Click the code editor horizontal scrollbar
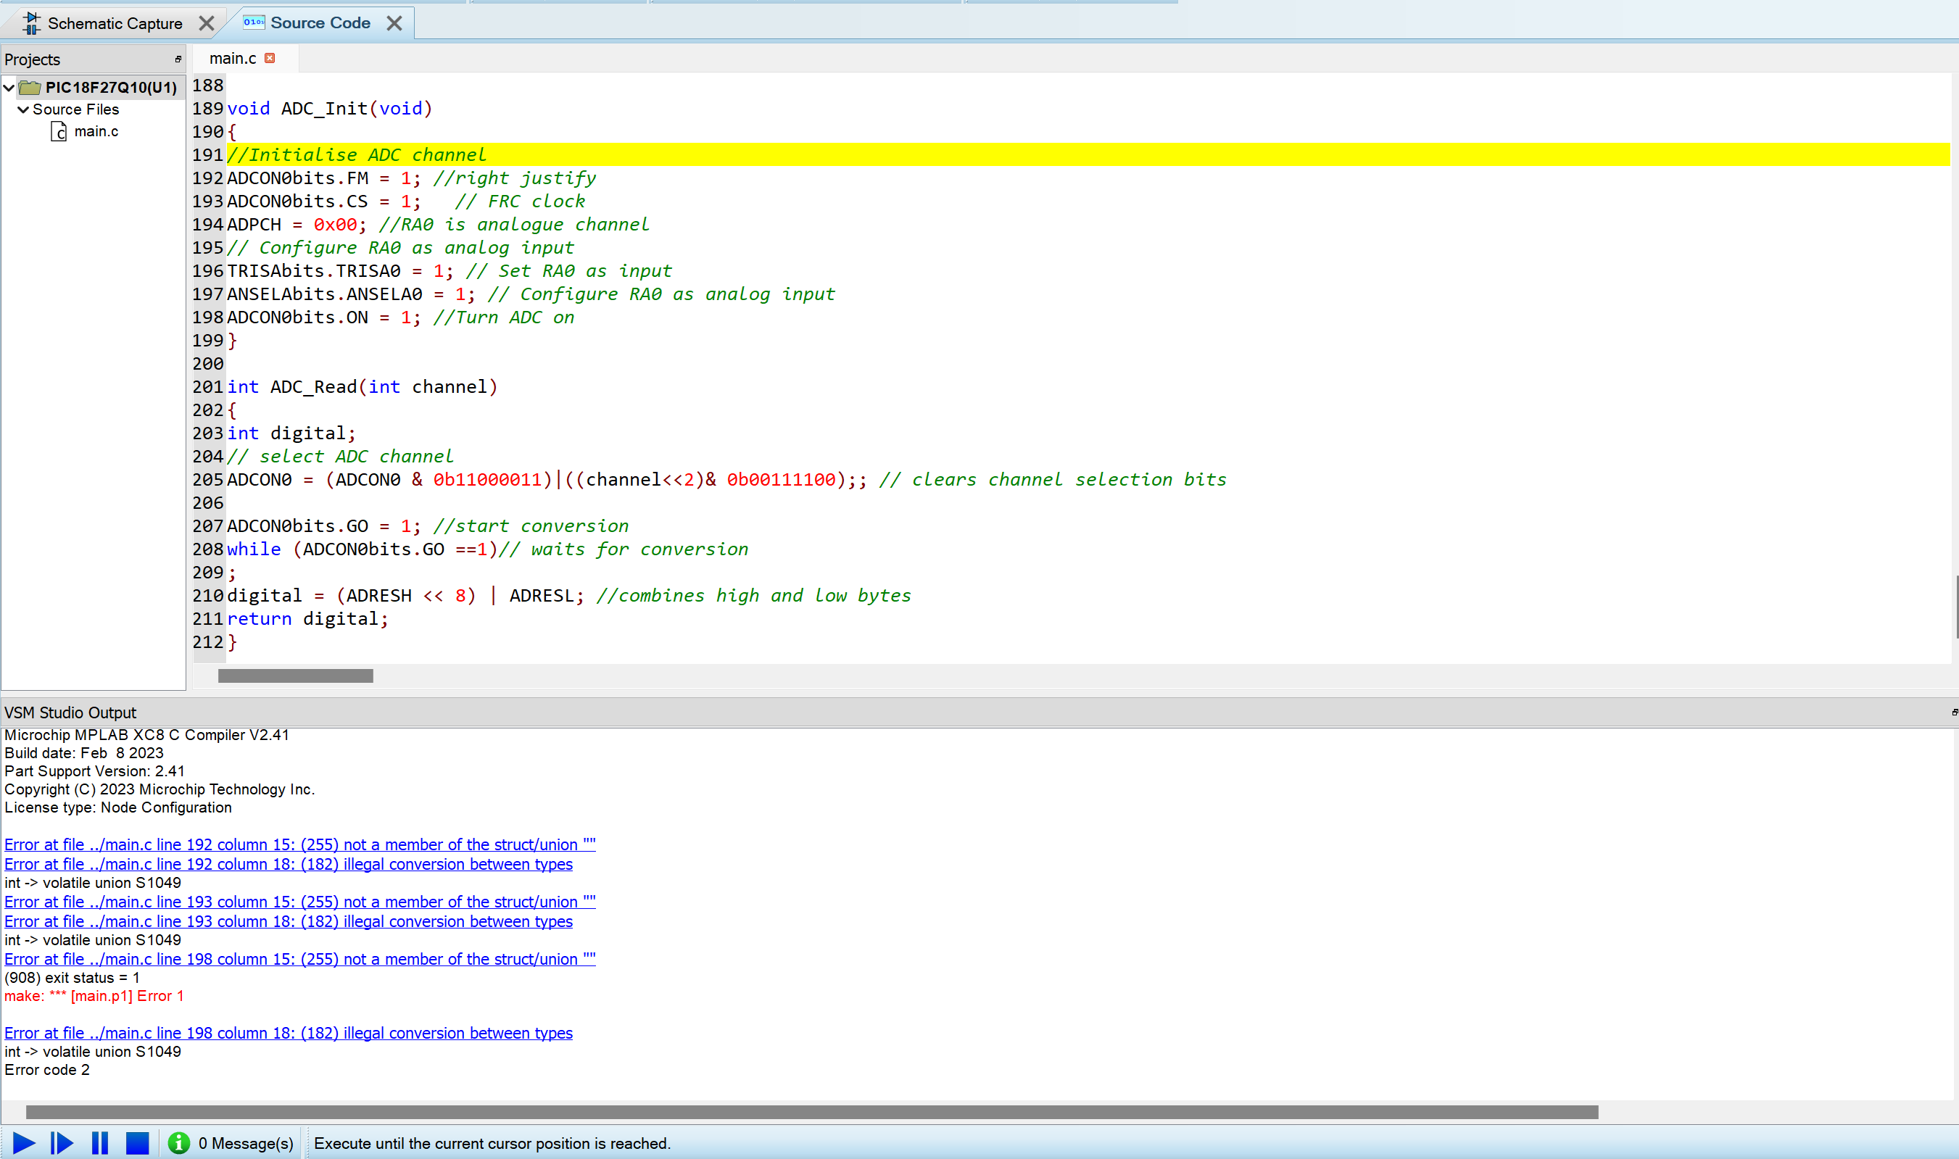The height and width of the screenshot is (1159, 1959). click(x=295, y=676)
